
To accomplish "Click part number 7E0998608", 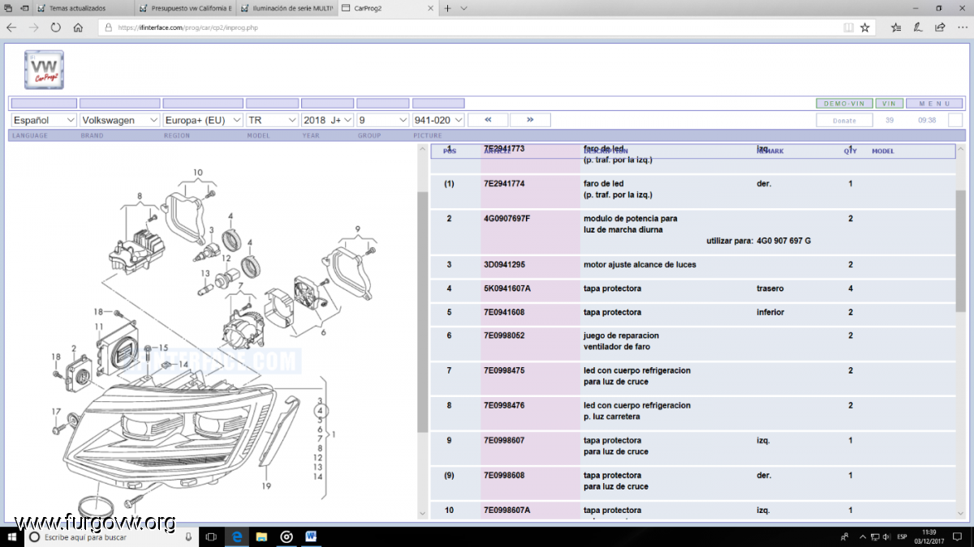I will (504, 476).
